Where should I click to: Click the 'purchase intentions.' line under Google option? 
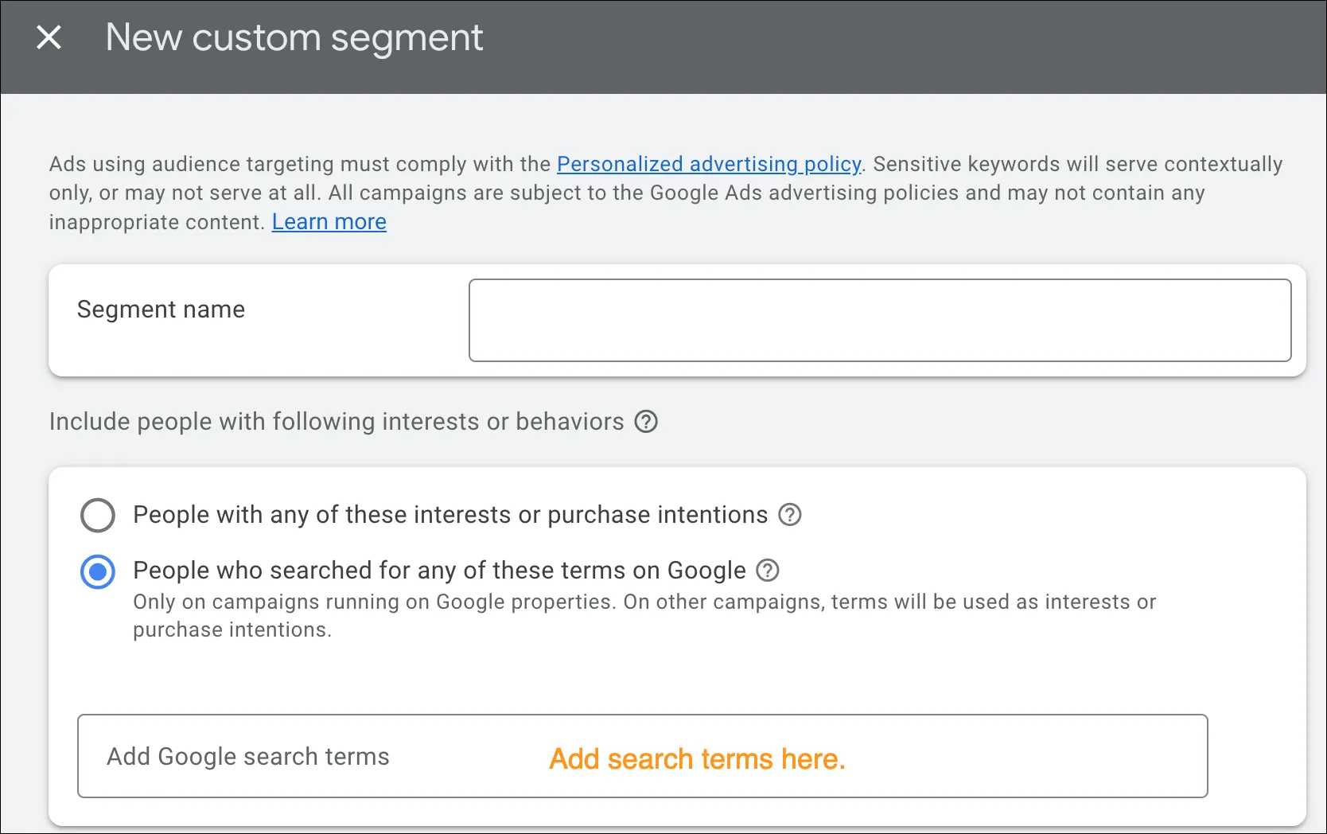pyautogui.click(x=232, y=630)
